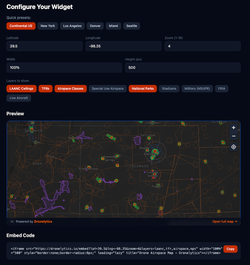Viewport: 250px width, 265px height.
Task: Enable the FRIA layer
Action: [221, 88]
